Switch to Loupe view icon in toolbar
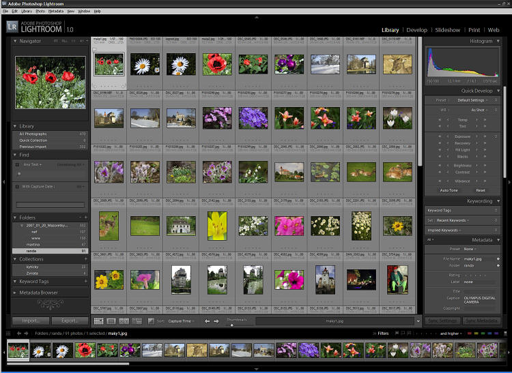 (x=111, y=320)
